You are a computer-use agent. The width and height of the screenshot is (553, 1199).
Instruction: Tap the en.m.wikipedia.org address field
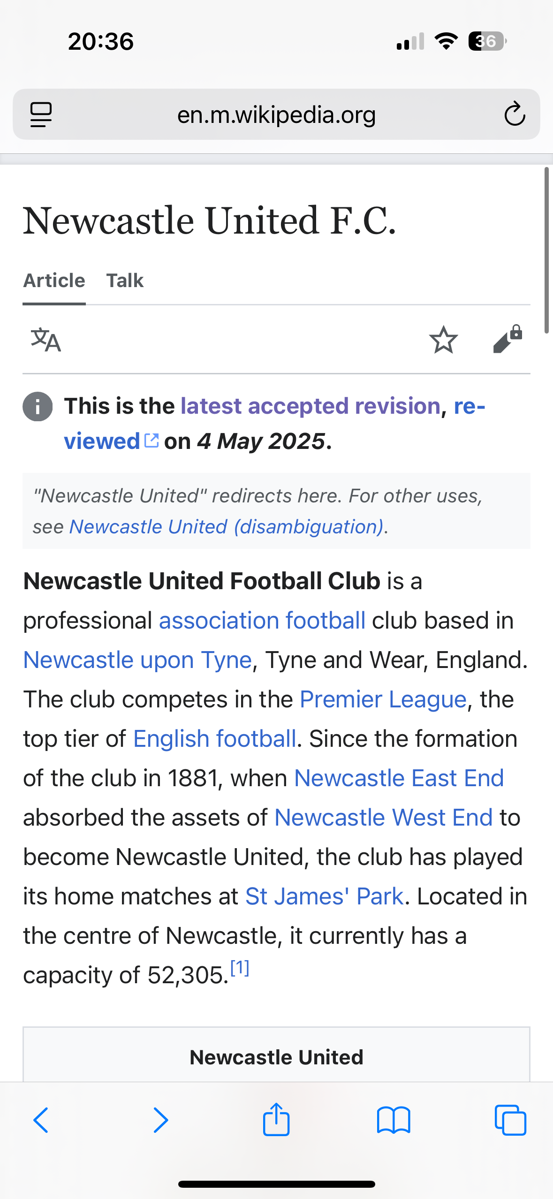(x=276, y=114)
